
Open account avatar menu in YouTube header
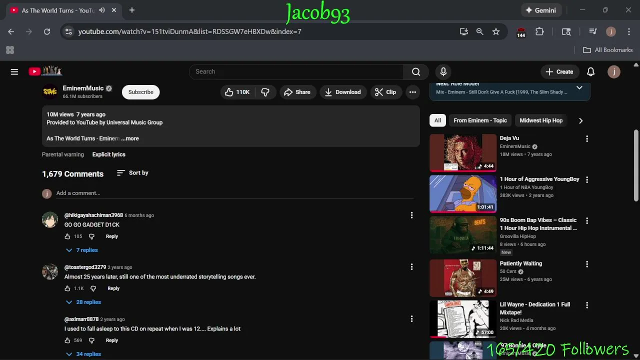coord(613,71)
